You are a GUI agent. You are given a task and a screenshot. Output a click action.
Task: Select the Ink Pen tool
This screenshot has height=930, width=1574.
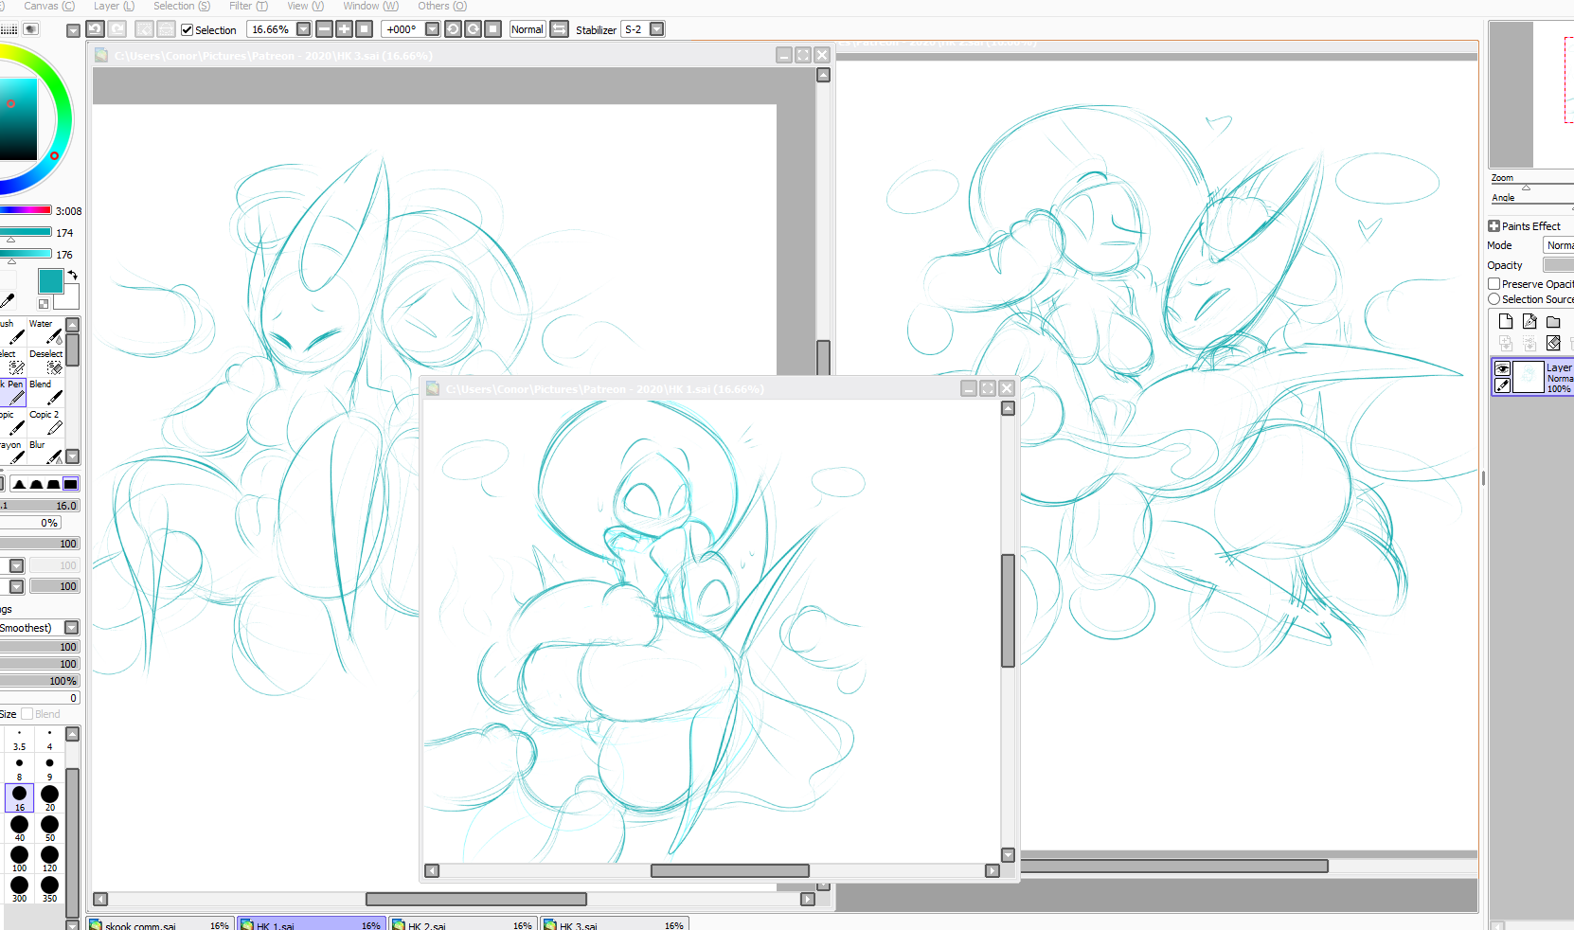point(13,392)
